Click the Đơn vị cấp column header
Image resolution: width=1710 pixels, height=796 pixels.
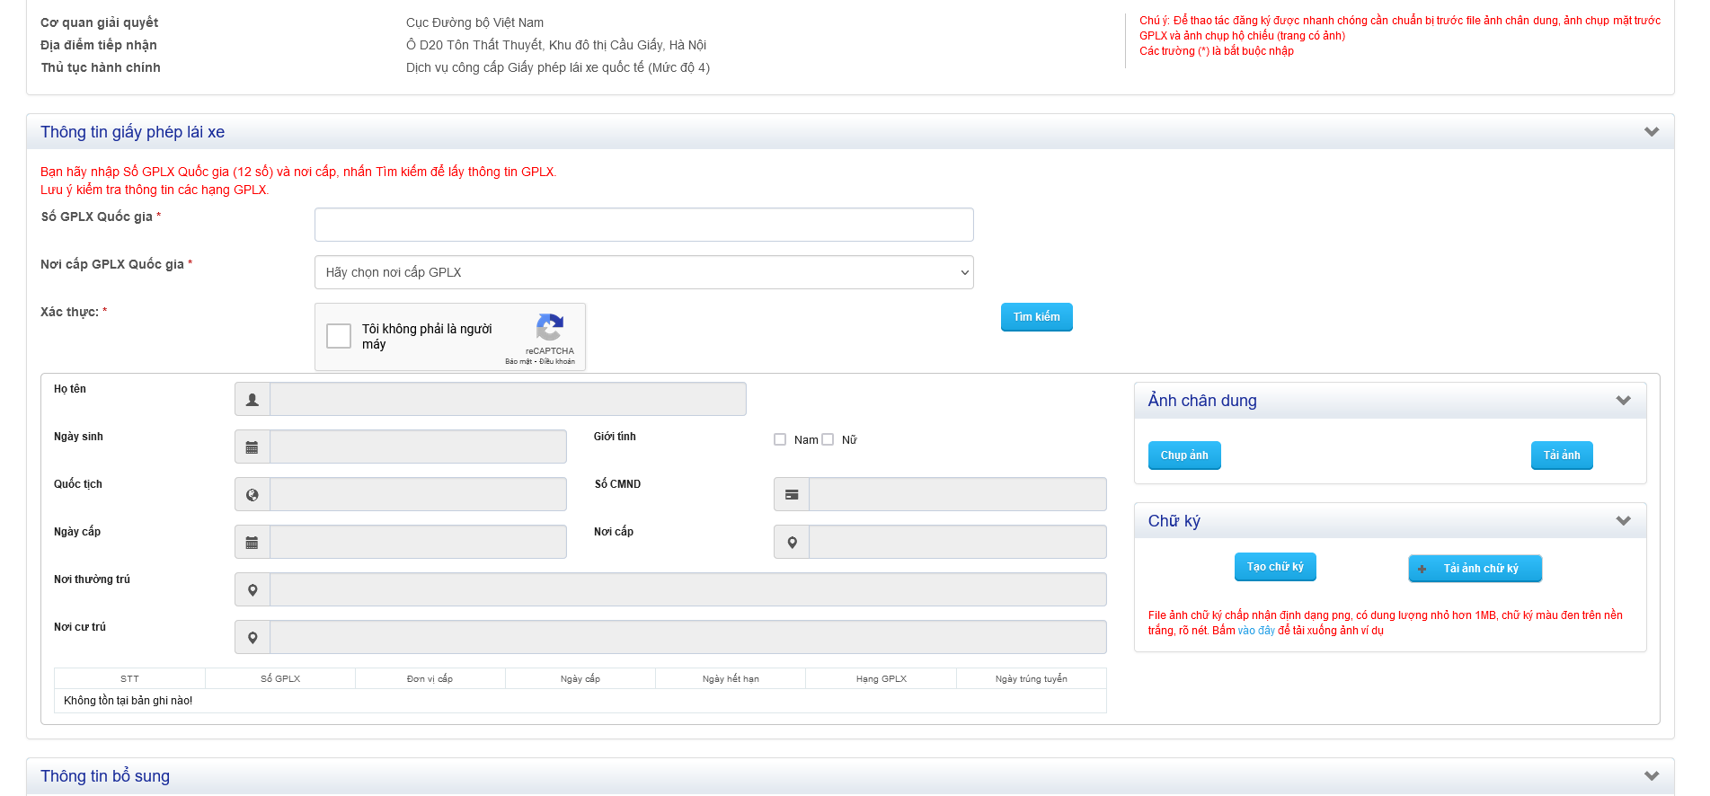point(430,679)
